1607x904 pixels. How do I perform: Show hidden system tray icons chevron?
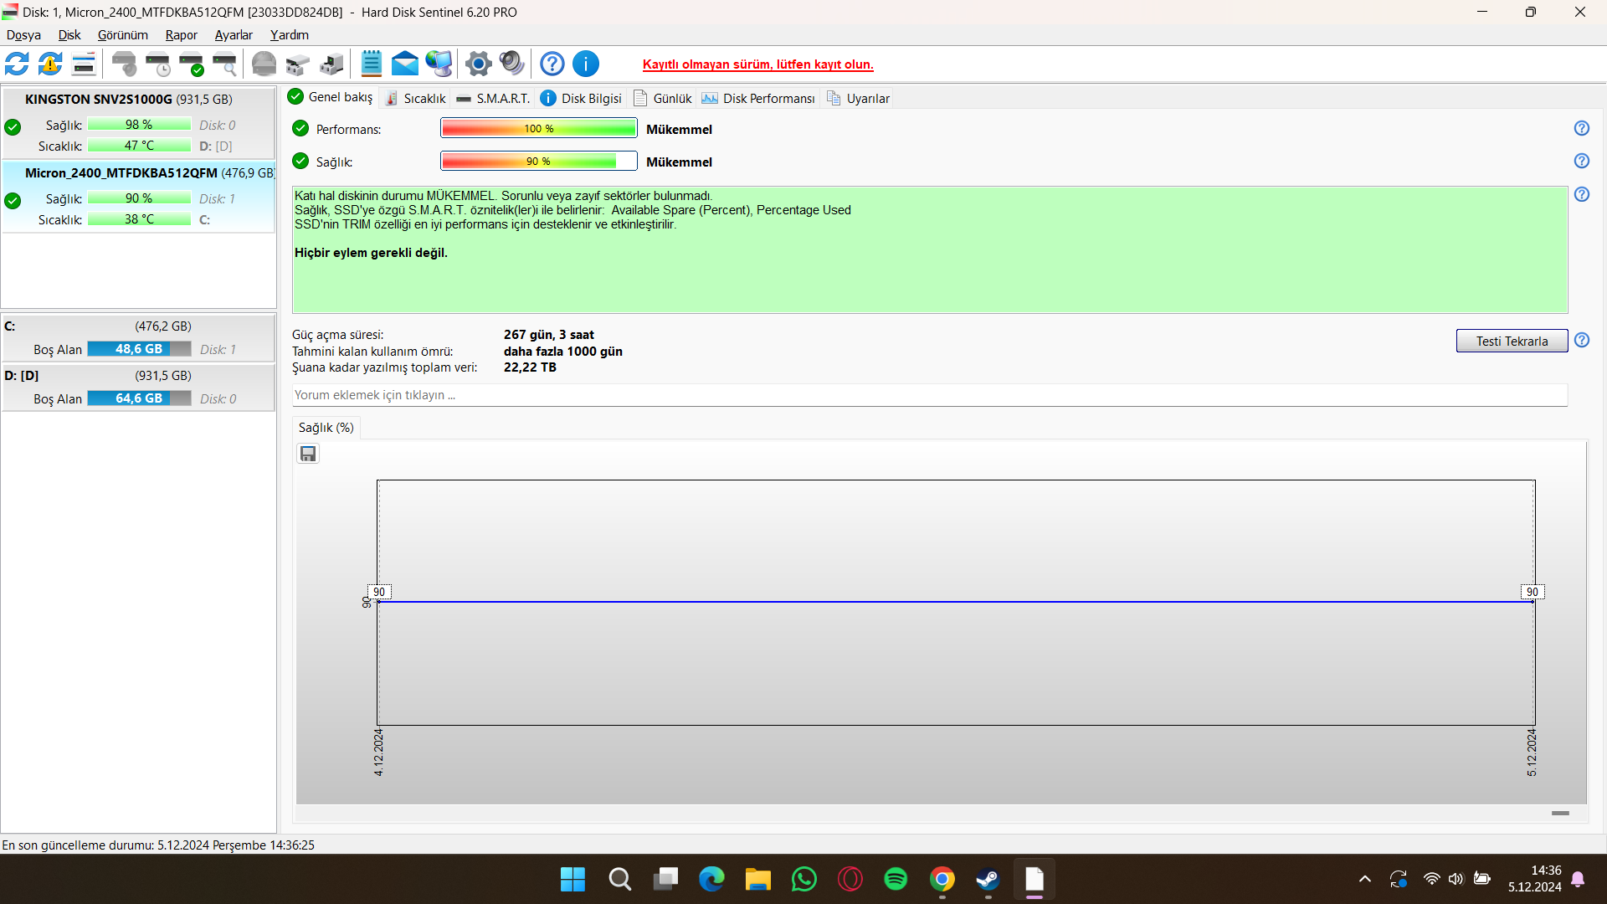tap(1364, 879)
